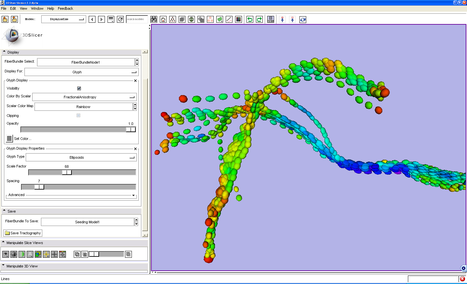
Task: Click the Save Tractography button
Action: click(23, 233)
